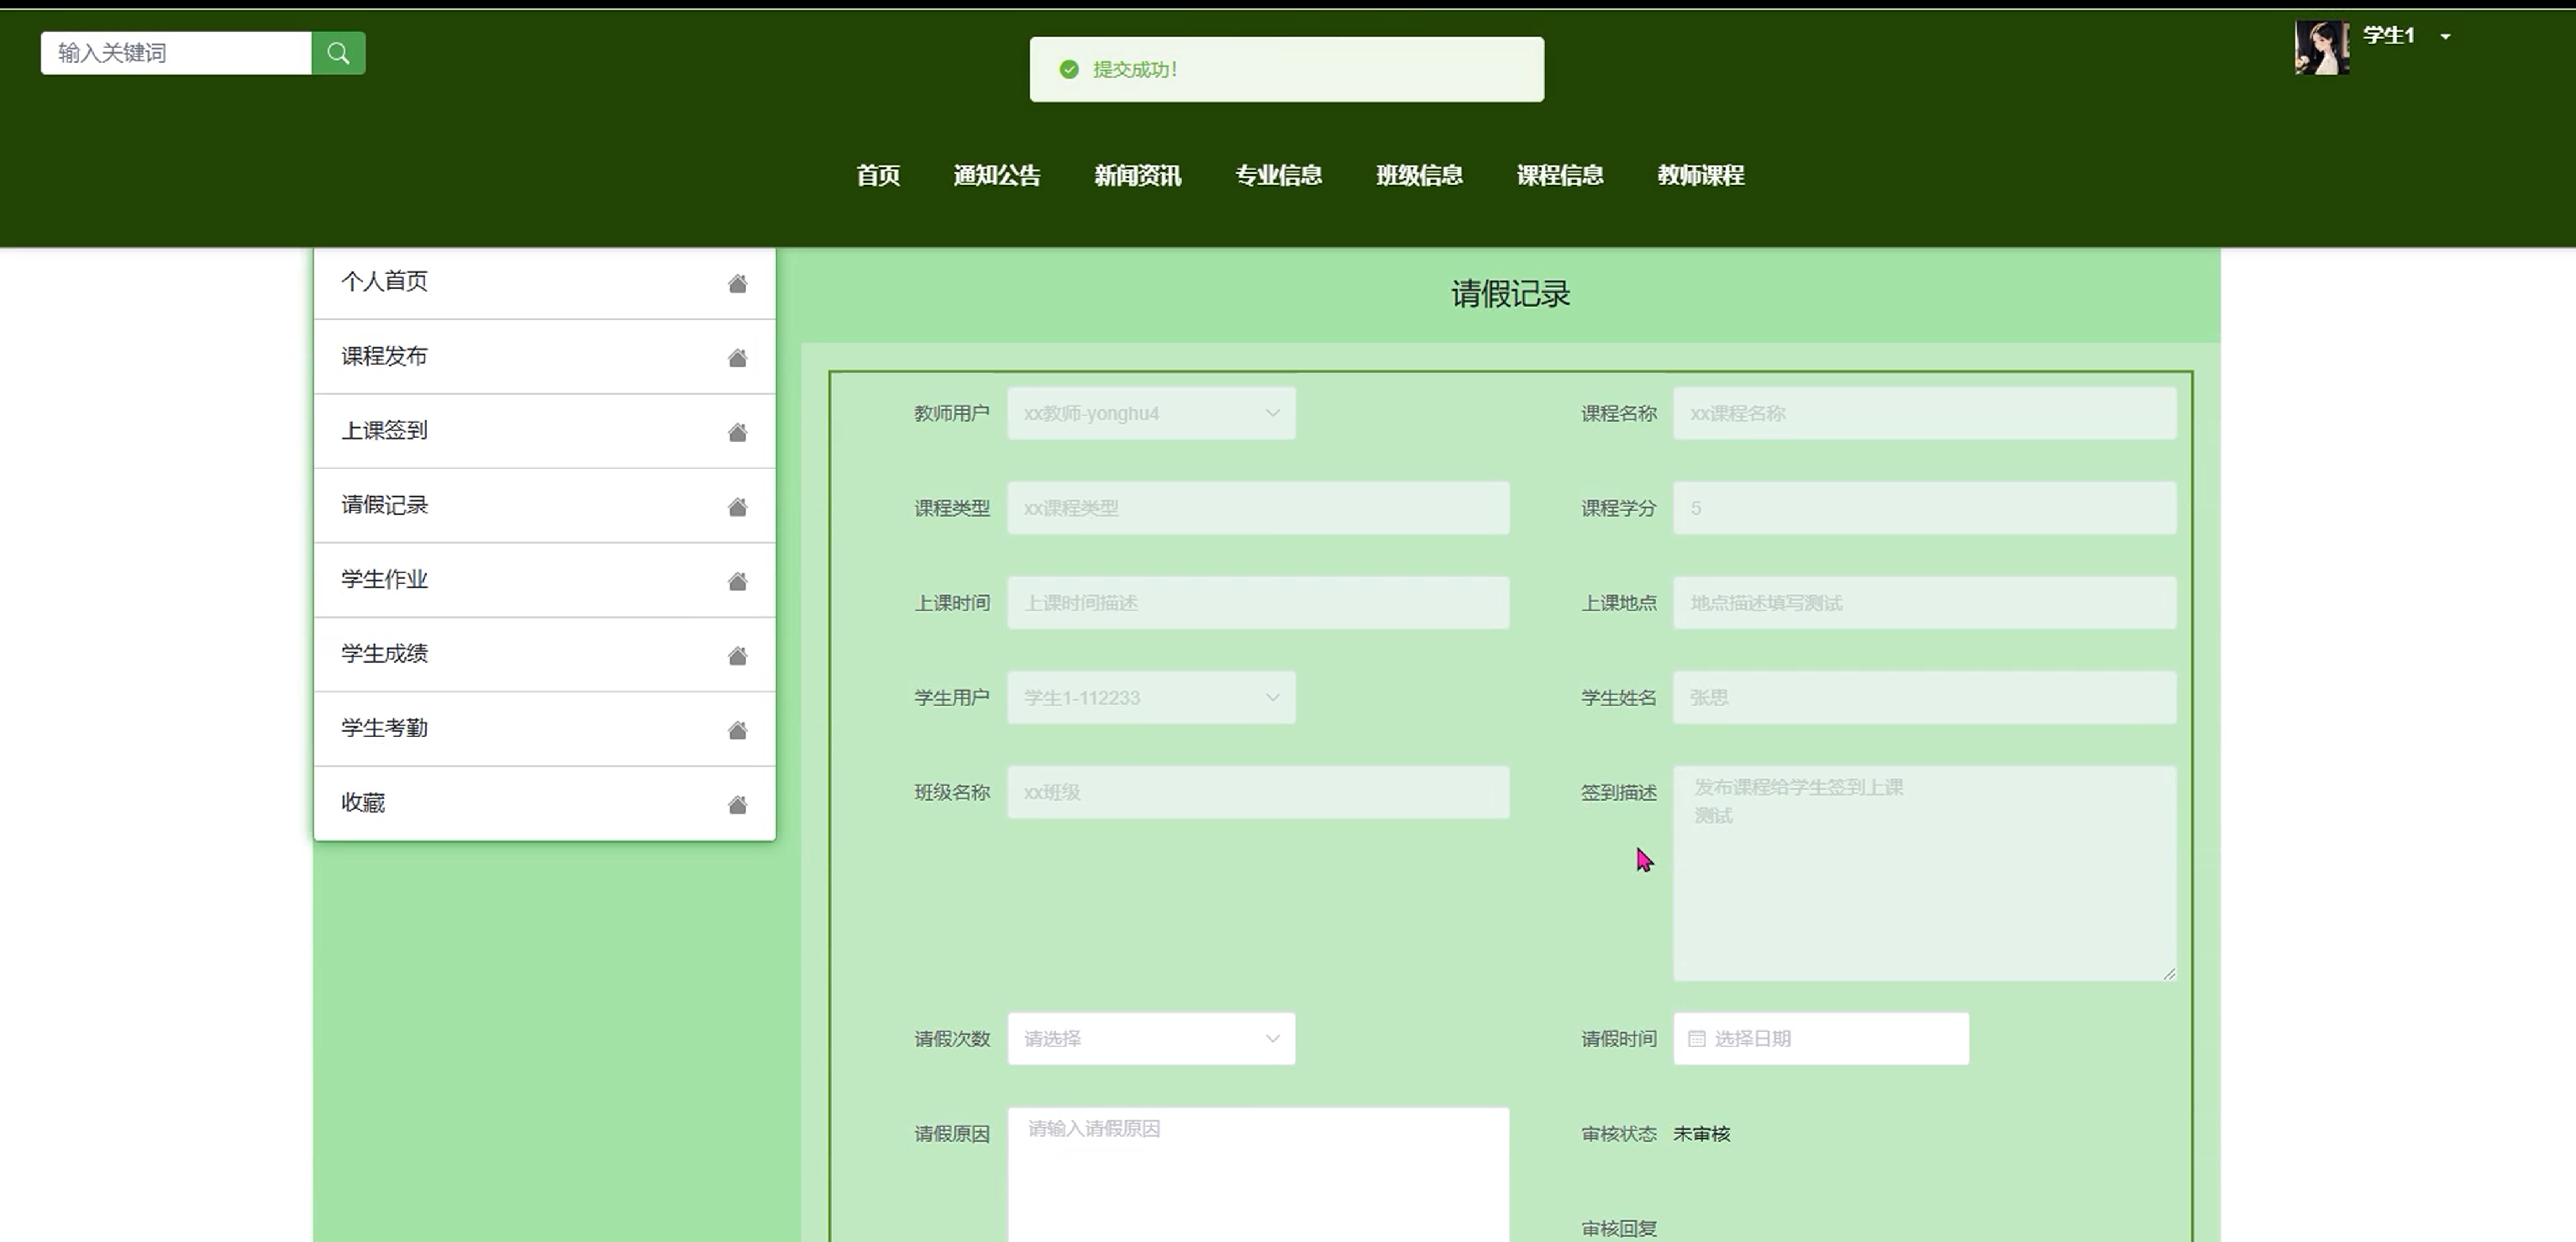Click the home icon beside 课程发布
Viewport: 2576px width, 1242px height.
[x=737, y=358]
